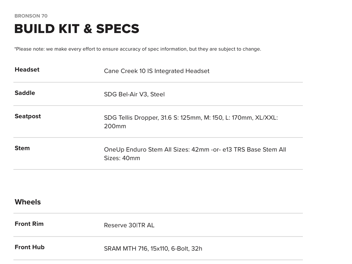Select the Saddle row label
This screenshot has width=352, height=264.
pos(25,93)
